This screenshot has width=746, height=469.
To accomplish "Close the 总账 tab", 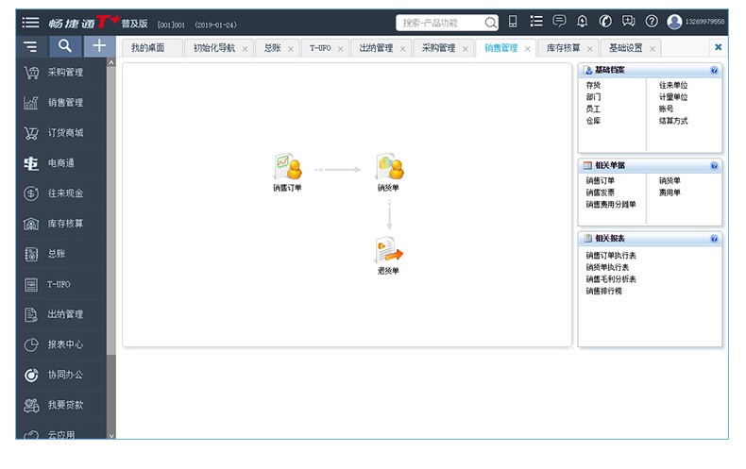I will tap(290, 48).
